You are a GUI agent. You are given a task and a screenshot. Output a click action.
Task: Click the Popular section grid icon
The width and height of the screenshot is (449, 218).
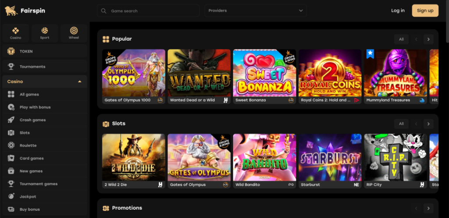point(106,39)
